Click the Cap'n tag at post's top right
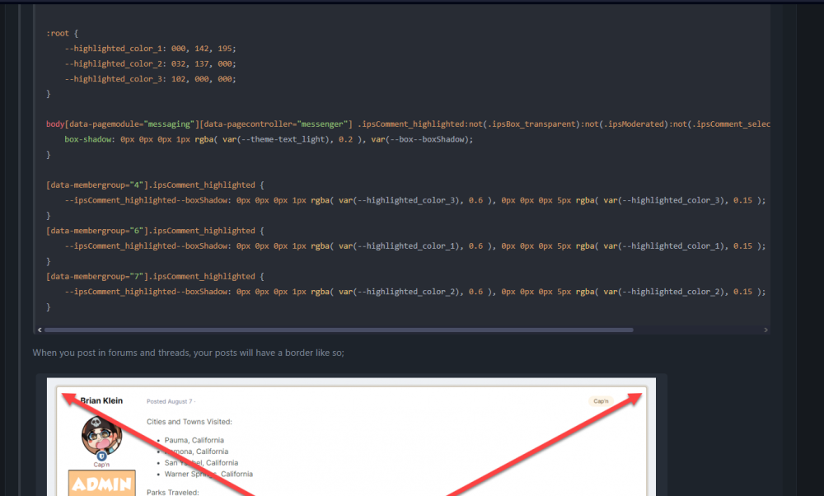 tap(602, 401)
